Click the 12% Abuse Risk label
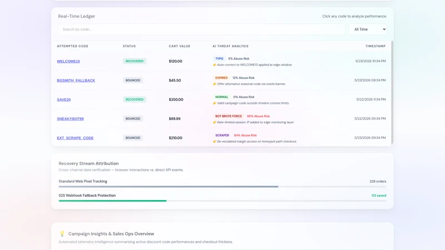Image resolution: width=445 pixels, height=250 pixels. pos(244,78)
